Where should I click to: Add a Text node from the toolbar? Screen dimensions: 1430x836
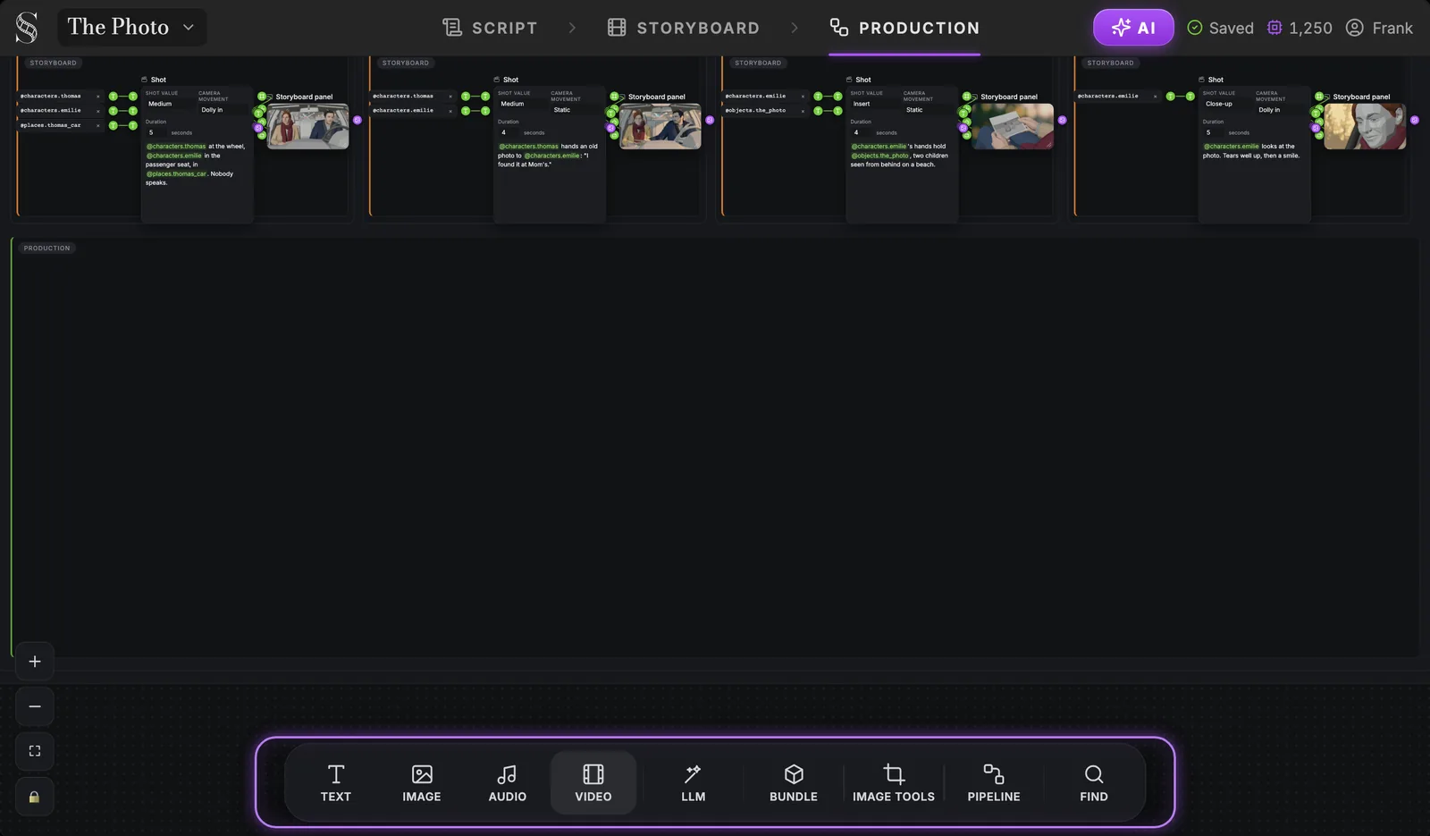click(336, 783)
